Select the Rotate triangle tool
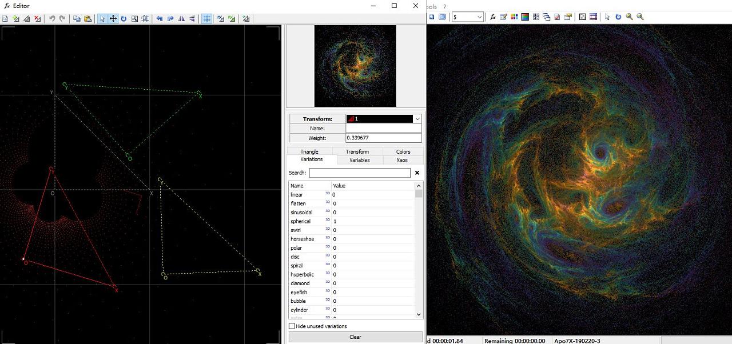Image resolution: width=732 pixels, height=344 pixels. (124, 19)
